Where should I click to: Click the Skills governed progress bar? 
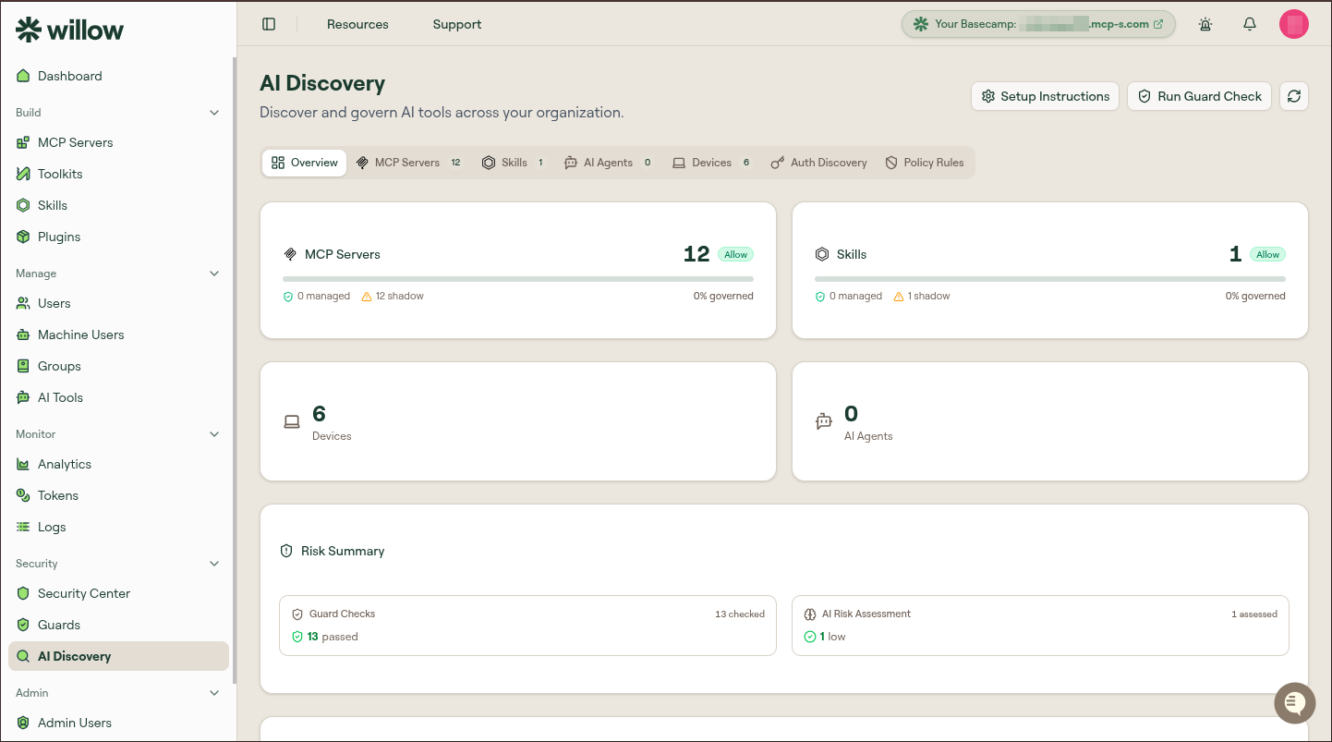click(x=1050, y=278)
